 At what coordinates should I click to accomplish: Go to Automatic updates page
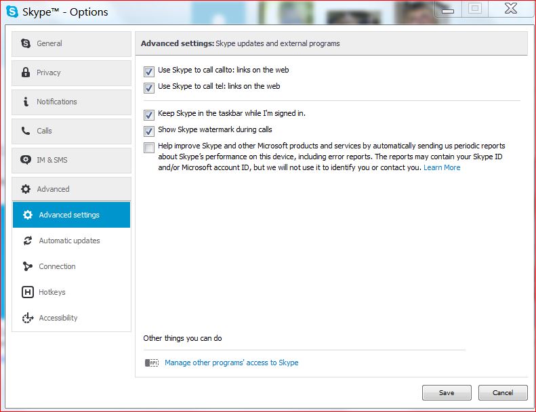tap(71, 241)
